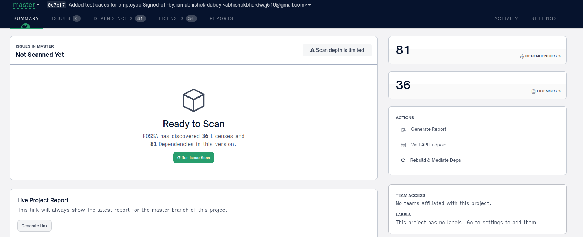Click the 'Ready to Scan' heading
The image size is (583, 237).
(x=193, y=124)
